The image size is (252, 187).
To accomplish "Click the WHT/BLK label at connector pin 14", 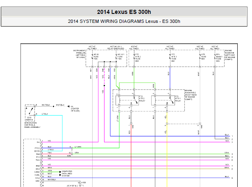I will (52, 180).
